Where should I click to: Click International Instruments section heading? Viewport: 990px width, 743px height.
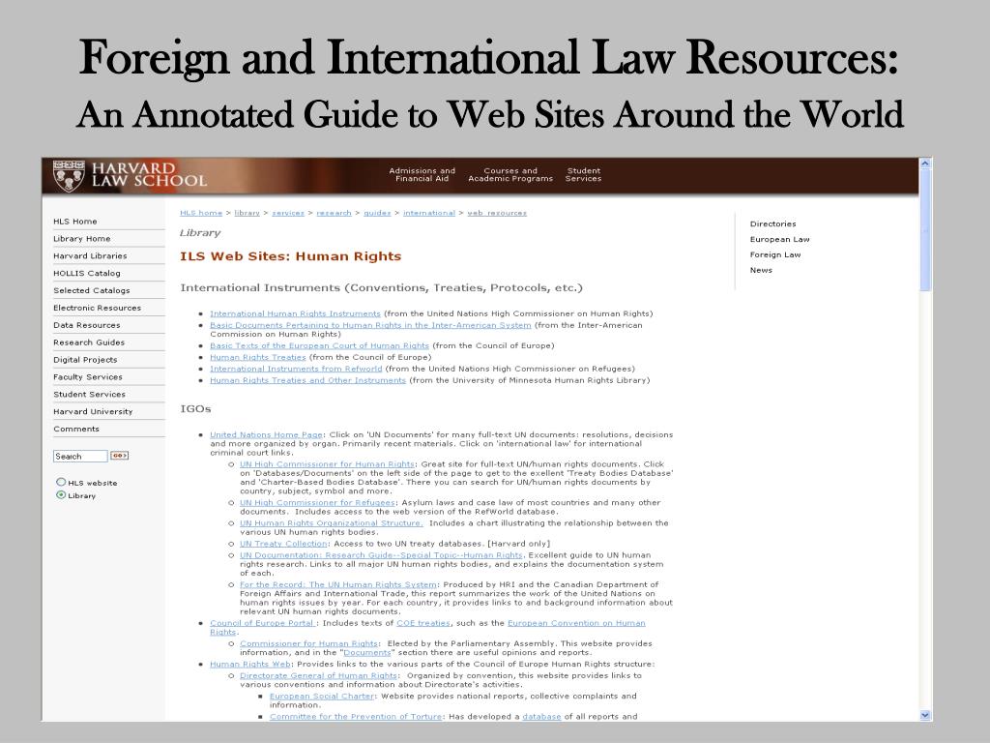381,288
